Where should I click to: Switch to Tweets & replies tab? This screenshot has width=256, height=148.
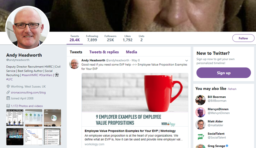coord(104,52)
